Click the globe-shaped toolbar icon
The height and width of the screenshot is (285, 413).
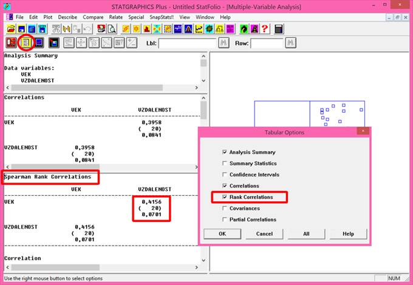(209, 29)
